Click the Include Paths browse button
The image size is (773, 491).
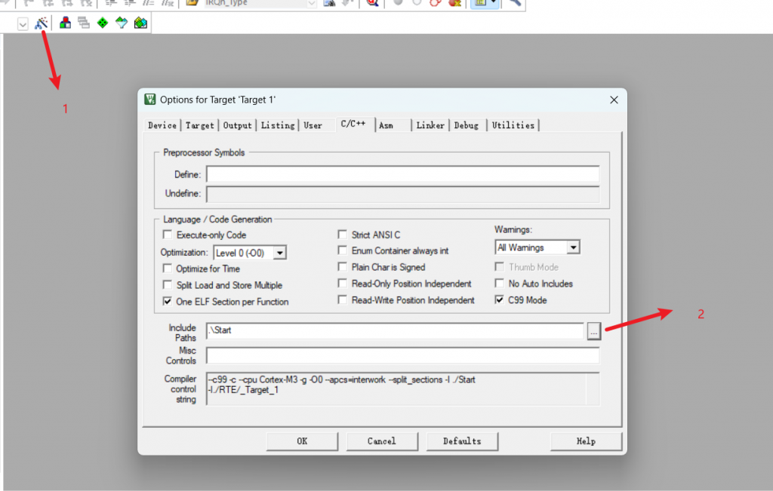tap(594, 331)
